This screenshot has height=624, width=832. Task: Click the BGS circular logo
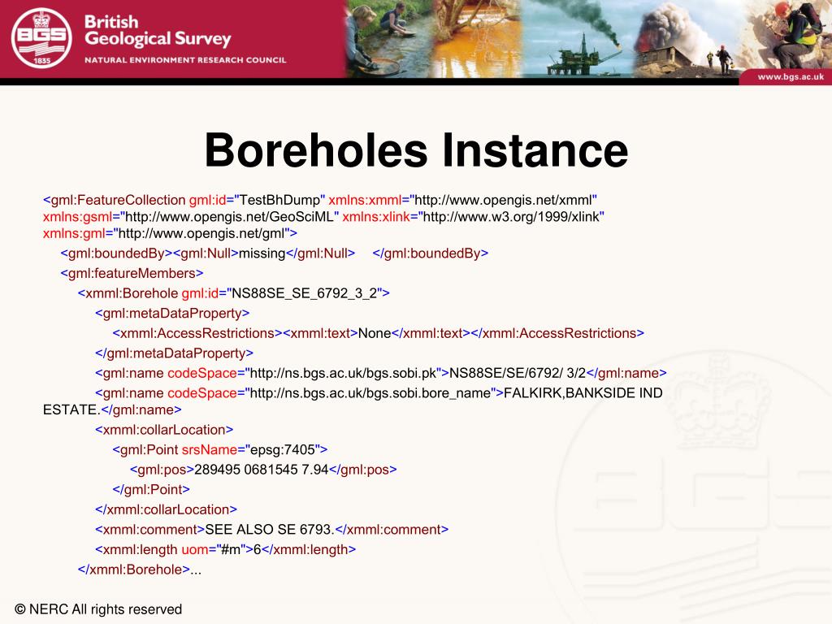(x=41, y=38)
